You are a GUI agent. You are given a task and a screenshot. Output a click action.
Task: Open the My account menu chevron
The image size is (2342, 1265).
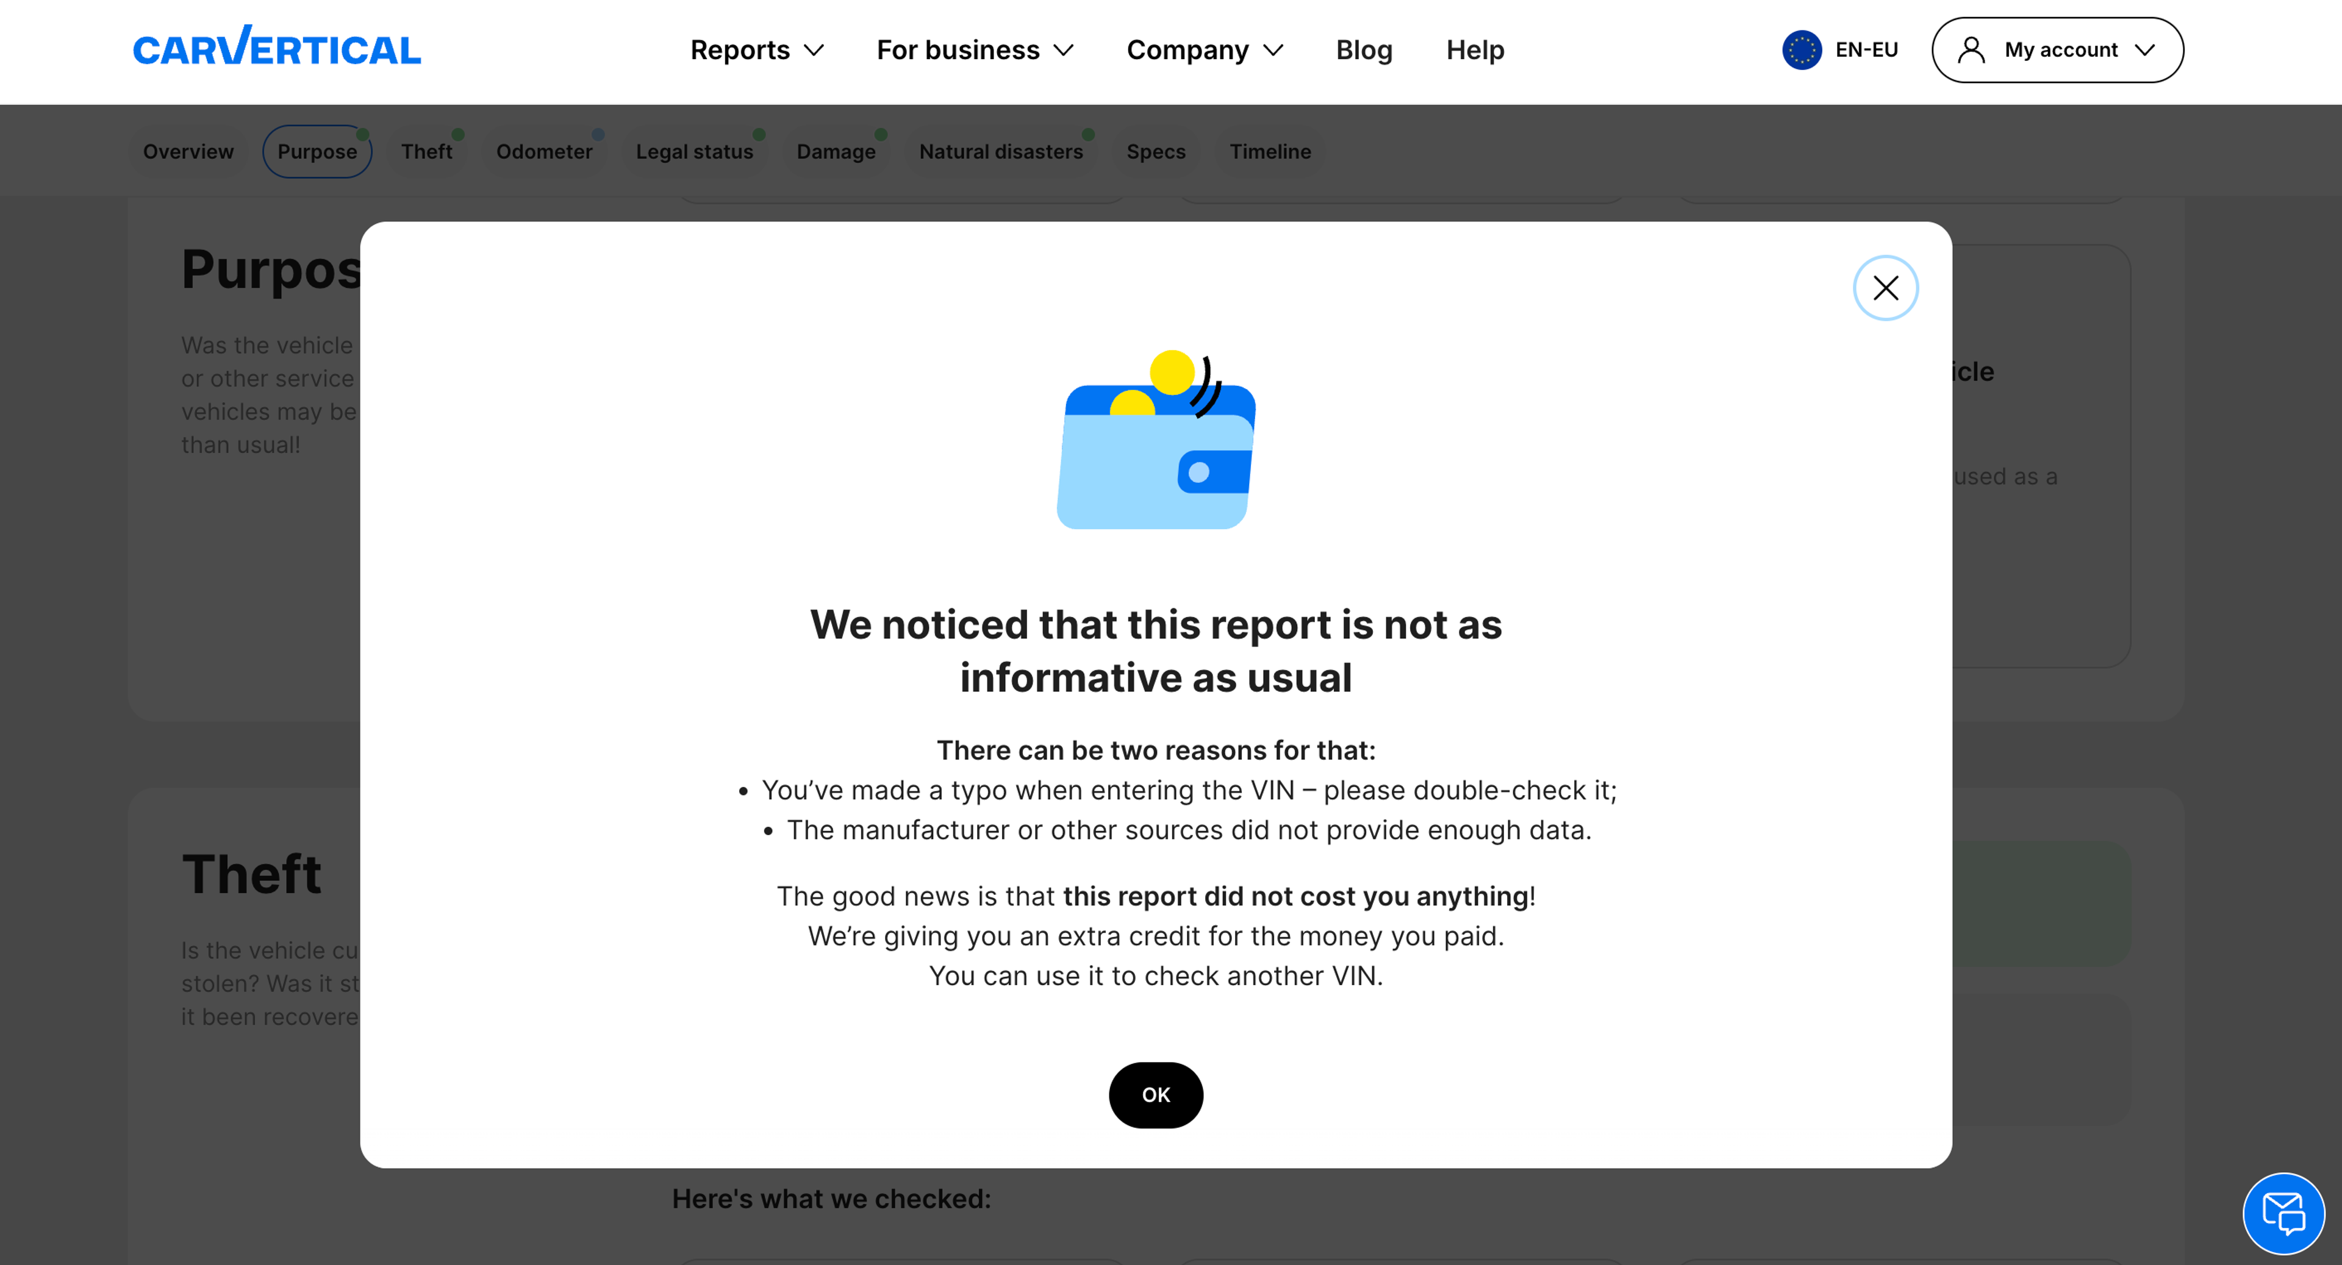pyautogui.click(x=2145, y=50)
